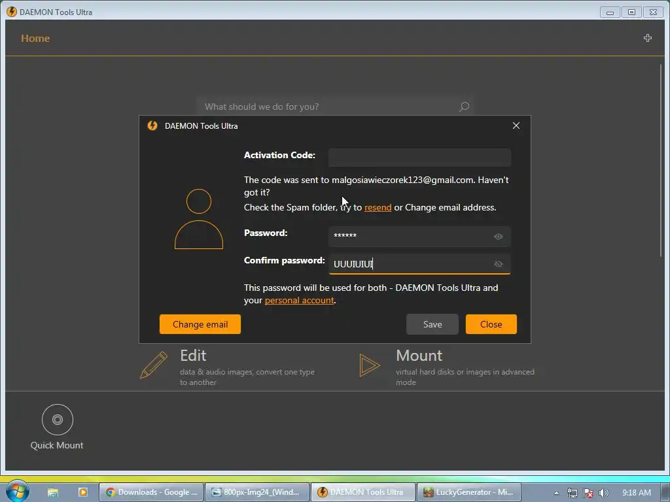
Task: Click the Change email button
Action: tap(200, 324)
